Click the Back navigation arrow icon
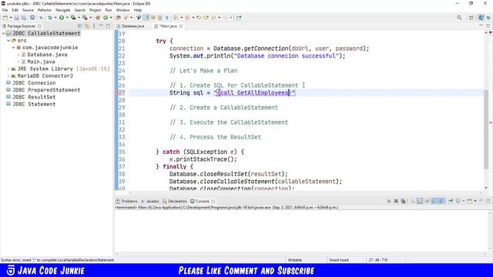The image size is (493, 277). [x=213, y=18]
